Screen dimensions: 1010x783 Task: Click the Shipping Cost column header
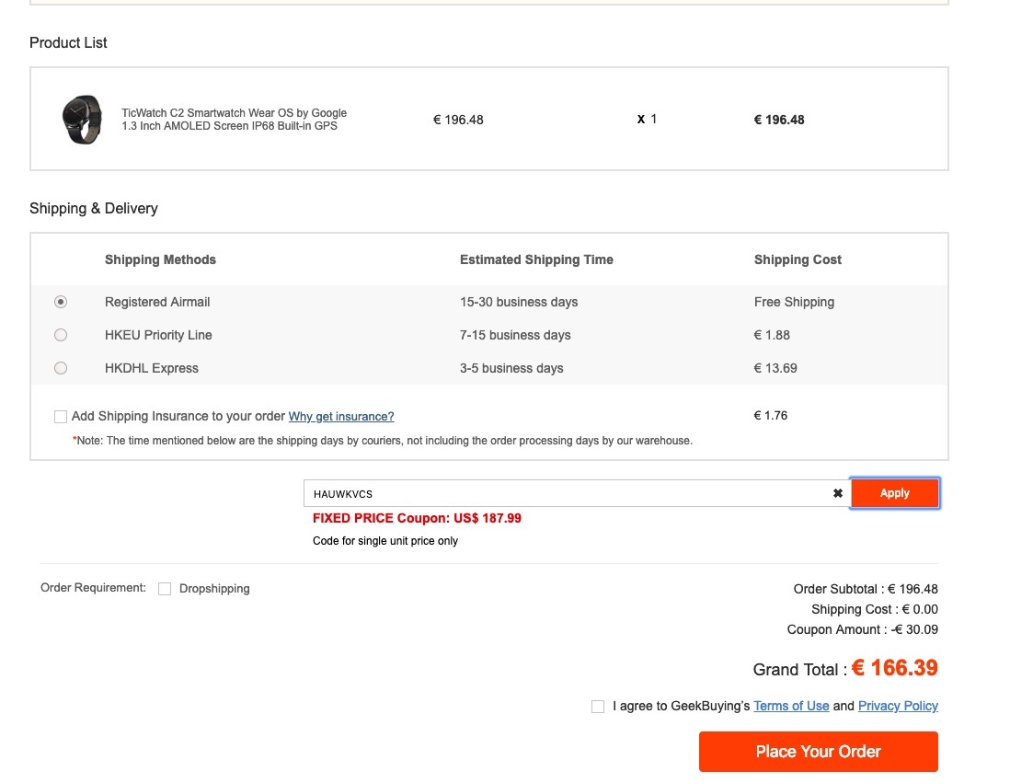798,259
